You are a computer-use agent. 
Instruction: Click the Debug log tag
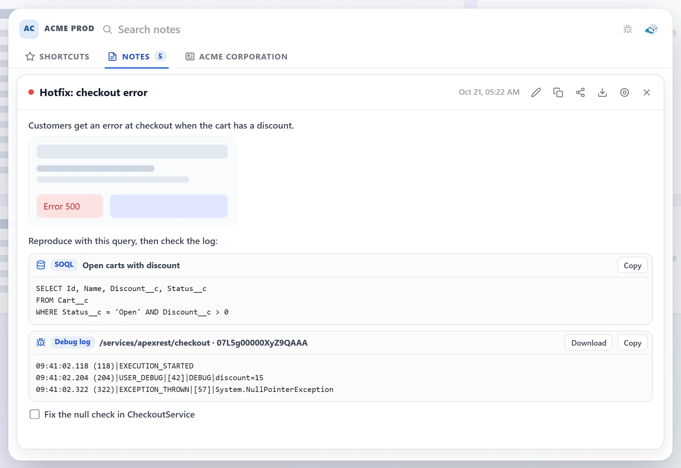pos(72,342)
